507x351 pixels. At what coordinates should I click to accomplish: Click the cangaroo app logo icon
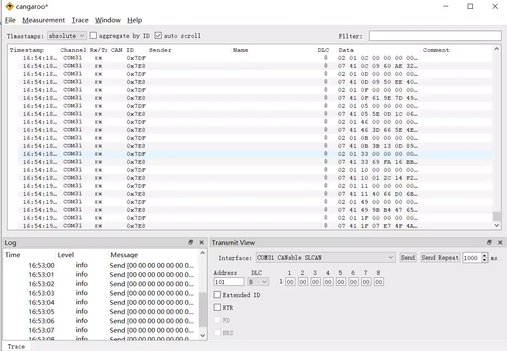(10, 6)
